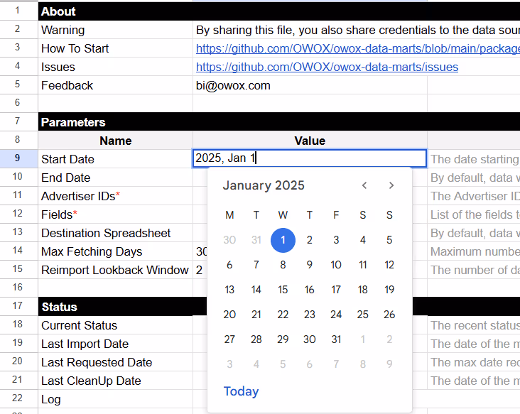Choose February 9 greyed-out day
Viewport: 520px width, 414px height.
389,364
